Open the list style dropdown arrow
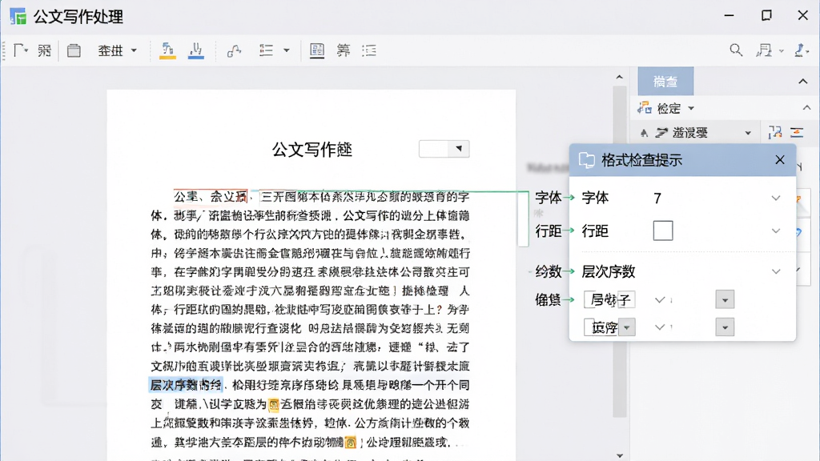 click(x=287, y=50)
